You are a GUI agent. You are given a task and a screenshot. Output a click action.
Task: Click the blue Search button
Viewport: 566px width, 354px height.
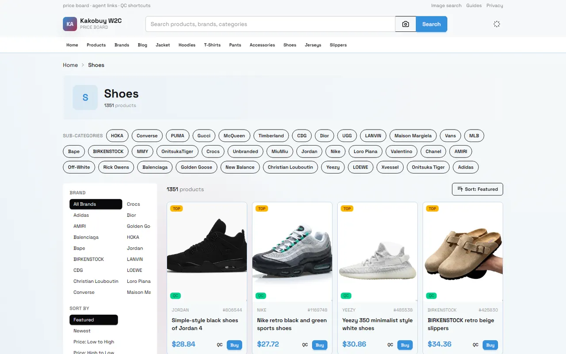click(432, 24)
